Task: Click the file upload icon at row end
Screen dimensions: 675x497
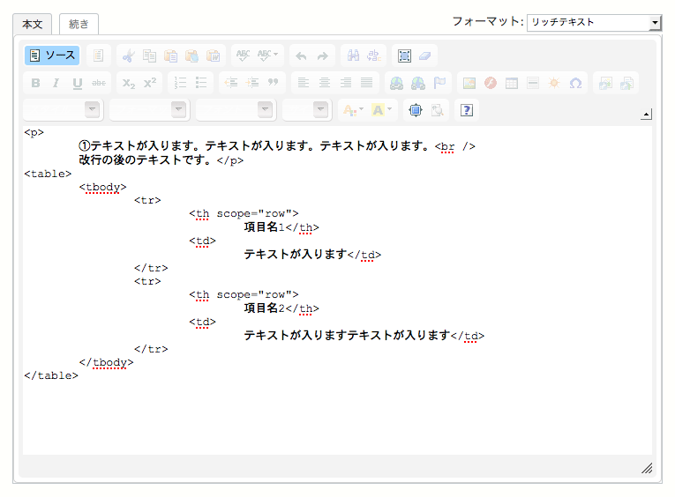Action: 626,83
